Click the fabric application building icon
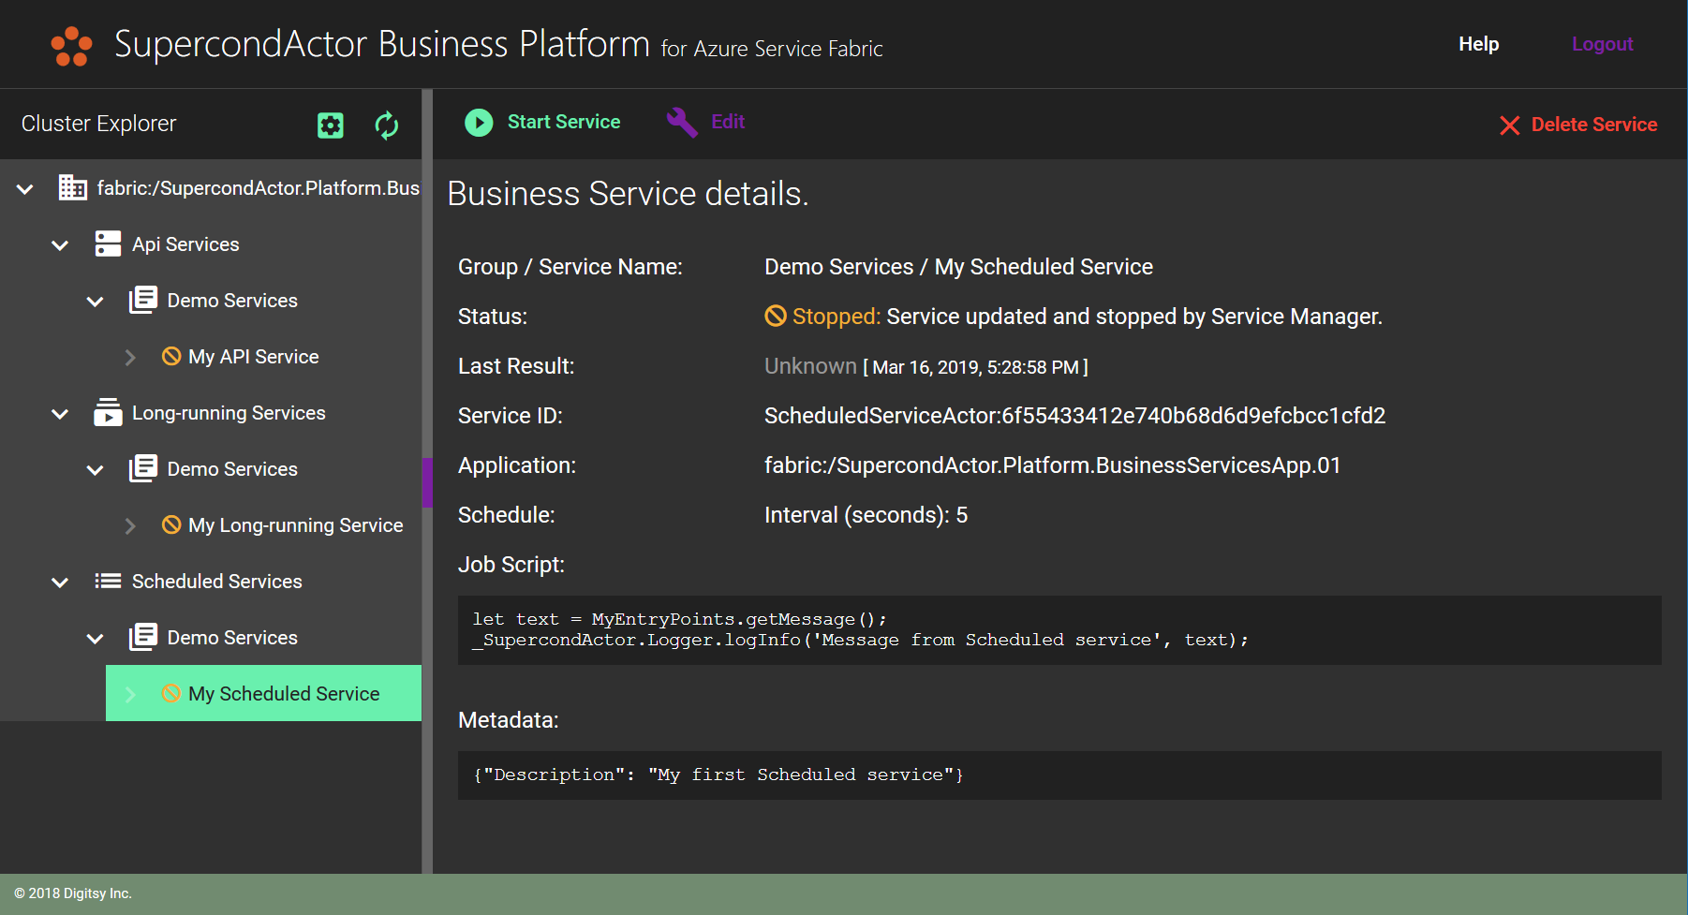This screenshot has height=915, width=1688. (x=73, y=187)
